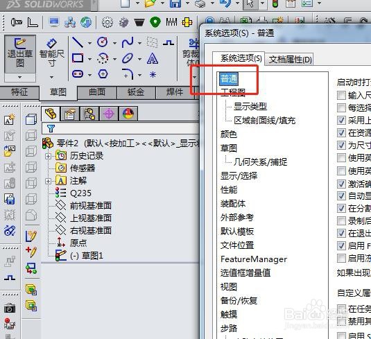Switch to the 曲面 (Surfaces) tab
The height and width of the screenshot is (339, 371).
point(97,92)
